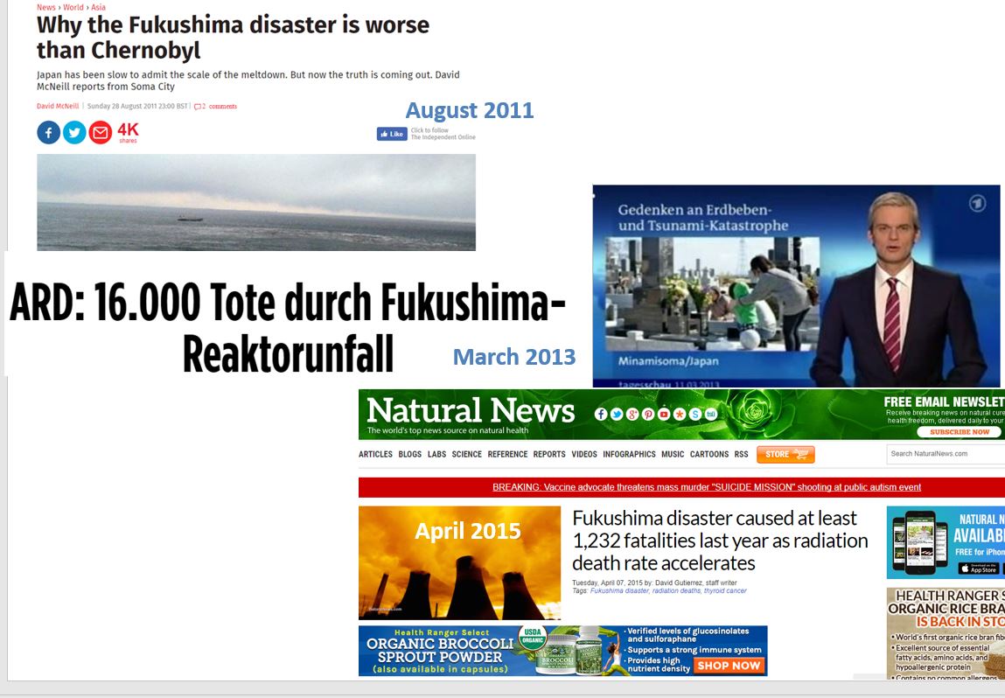
Task: Click the red email share icon
Action: [101, 133]
